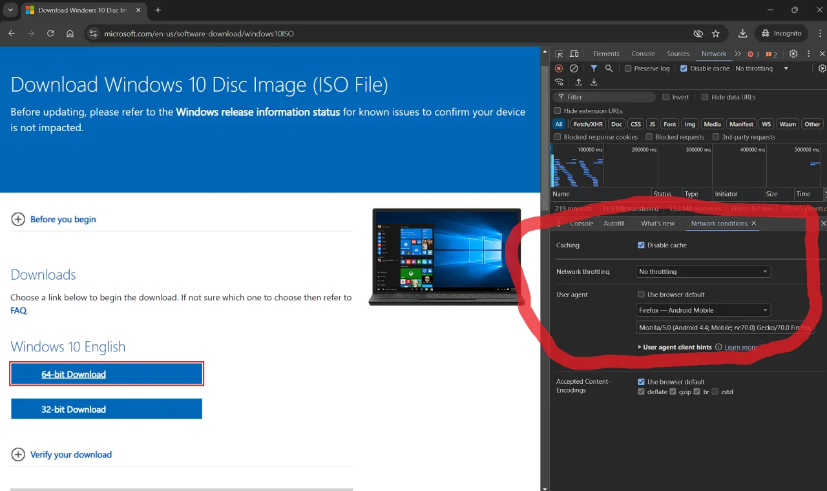Open network search magnifier
The height and width of the screenshot is (491, 827).
tap(609, 68)
